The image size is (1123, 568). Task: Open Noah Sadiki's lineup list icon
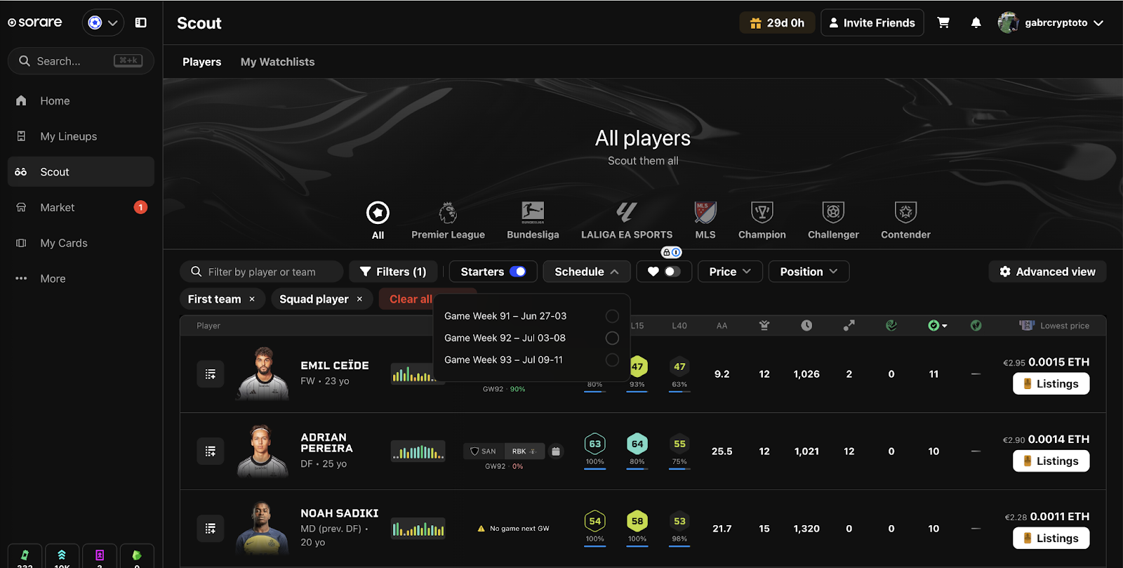(211, 529)
